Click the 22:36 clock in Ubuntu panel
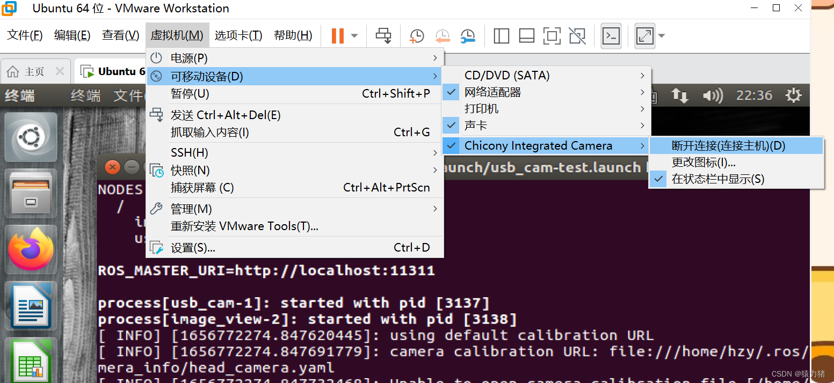This screenshot has width=834, height=383. (x=754, y=95)
